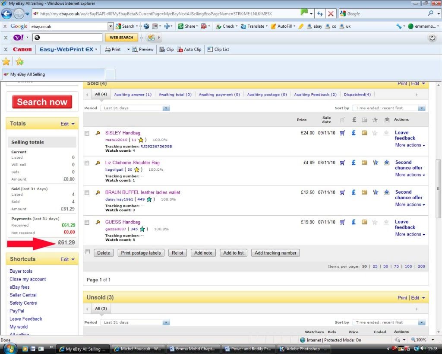Click the Relist button
The image size is (442, 354).
pyautogui.click(x=177, y=253)
